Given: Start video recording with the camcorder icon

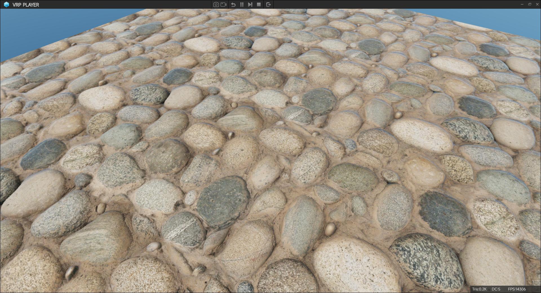Looking at the screenshot, I should [224, 5].
